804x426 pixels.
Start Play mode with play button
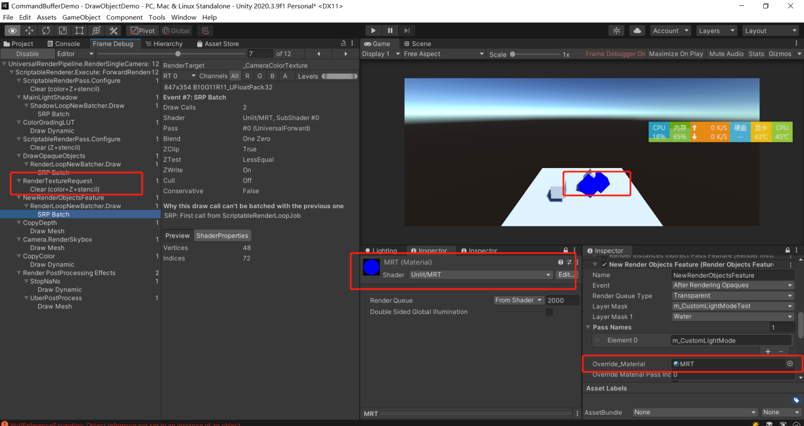click(374, 31)
